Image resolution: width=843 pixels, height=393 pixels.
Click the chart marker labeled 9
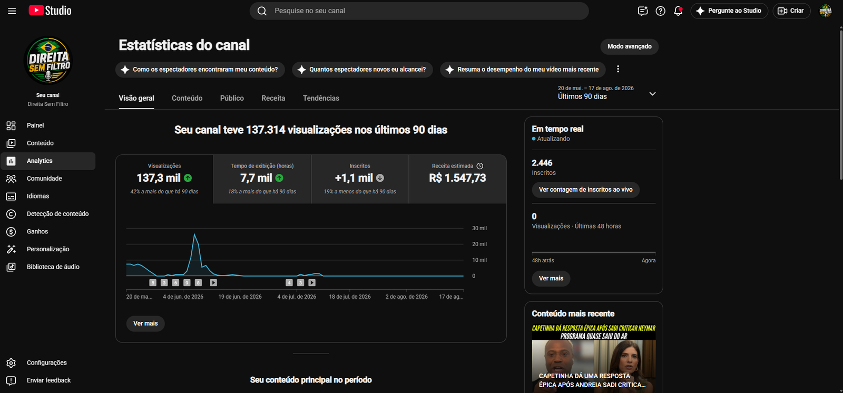pos(187,283)
